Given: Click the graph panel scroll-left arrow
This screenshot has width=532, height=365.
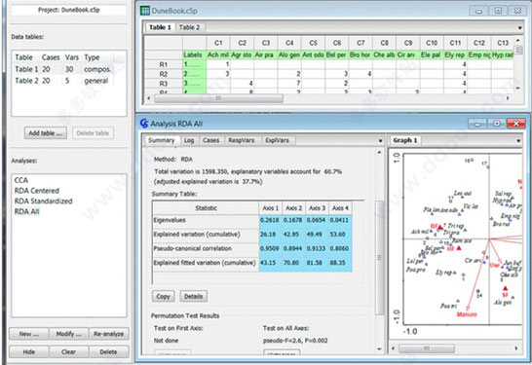Looking at the screenshot, I should tap(394, 348).
